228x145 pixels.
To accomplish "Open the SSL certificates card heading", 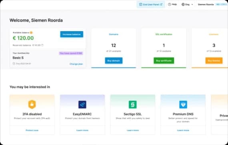I will [164, 34].
